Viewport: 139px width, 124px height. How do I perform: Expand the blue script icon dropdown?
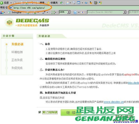click(x=79, y=12)
